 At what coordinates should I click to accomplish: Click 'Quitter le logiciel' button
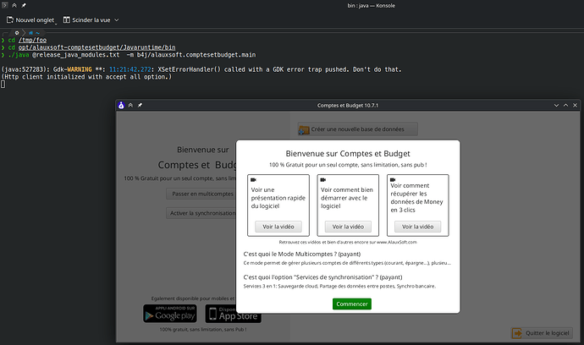(x=542, y=333)
